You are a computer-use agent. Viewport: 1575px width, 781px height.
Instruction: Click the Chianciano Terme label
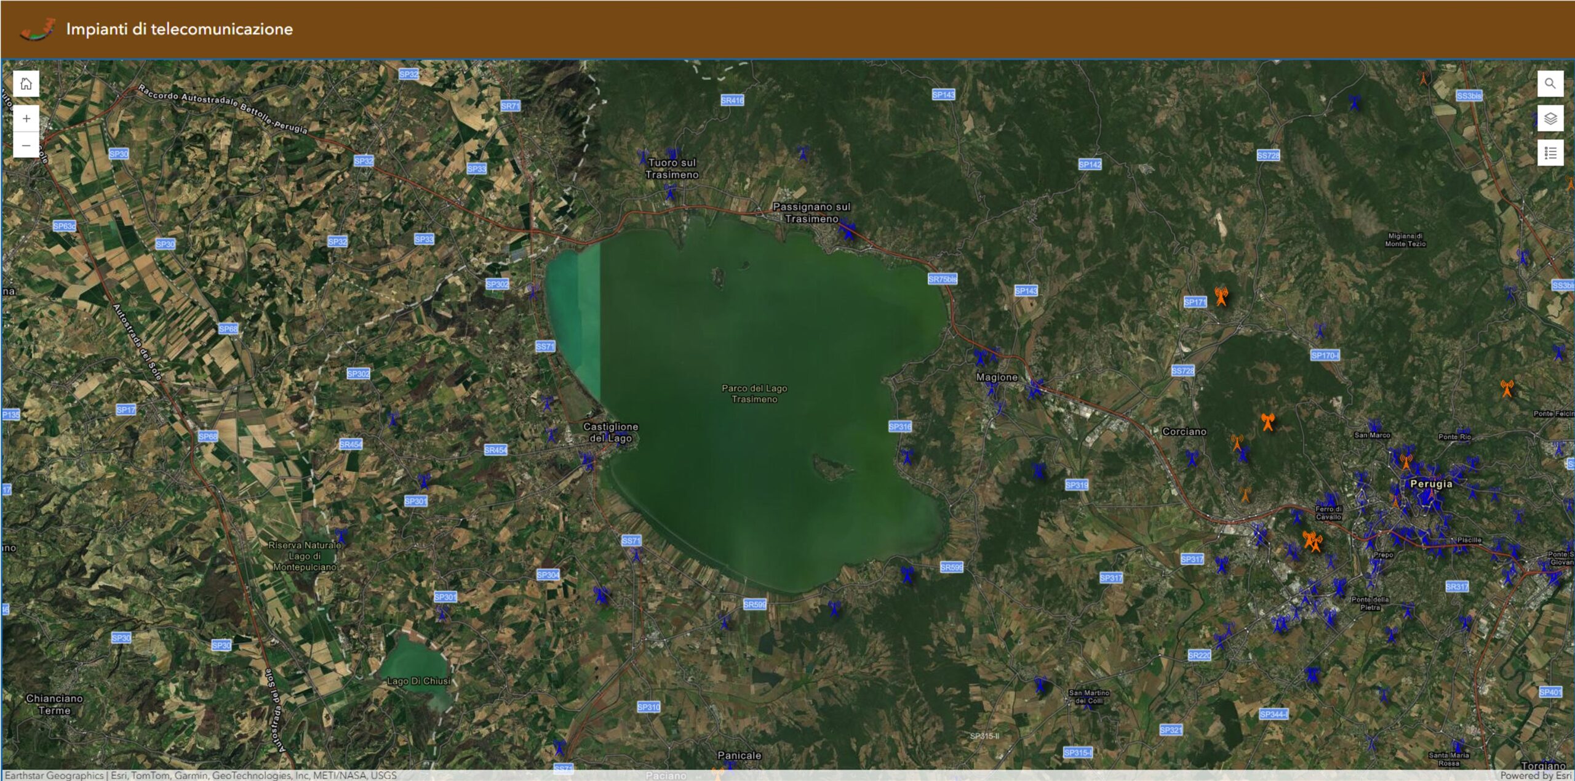pyautogui.click(x=54, y=704)
